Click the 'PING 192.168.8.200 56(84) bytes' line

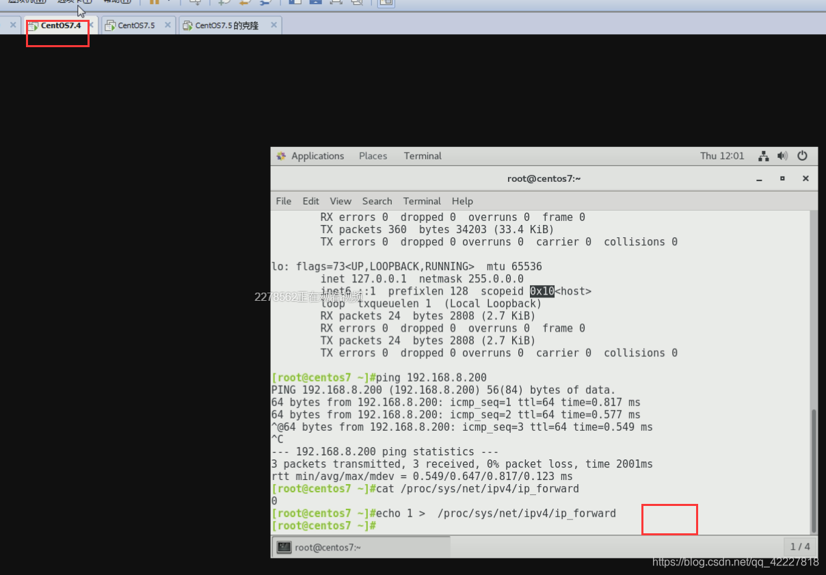[443, 390]
